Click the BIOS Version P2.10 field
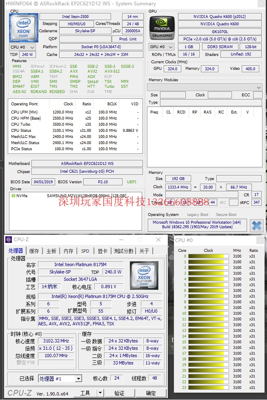Screen dimensions: 267x400 [103, 182]
